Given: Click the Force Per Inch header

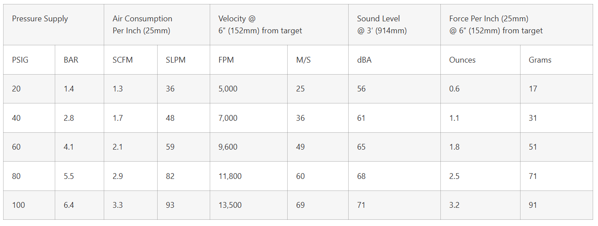Looking at the screenshot, I should tap(496, 25).
